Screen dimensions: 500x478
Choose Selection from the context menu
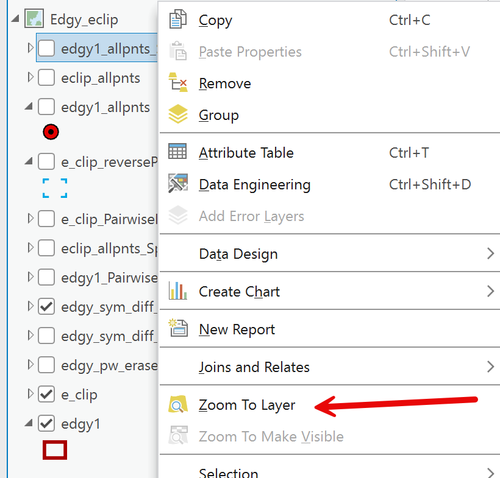click(x=229, y=472)
